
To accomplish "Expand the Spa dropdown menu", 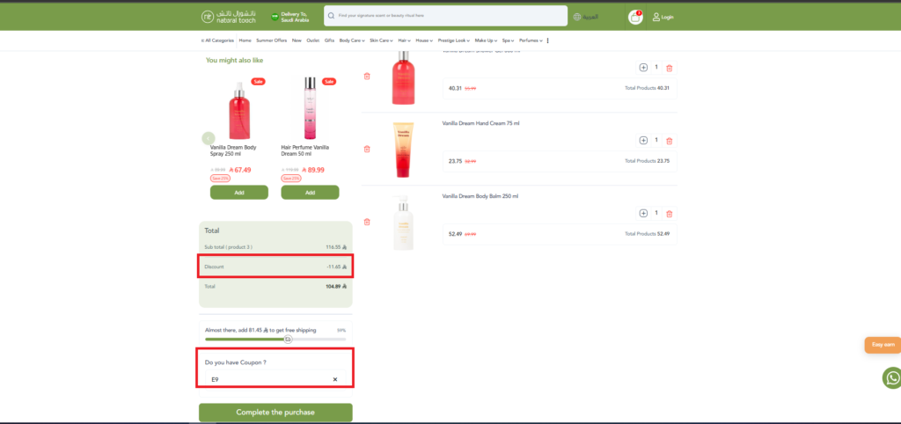I will click(509, 40).
